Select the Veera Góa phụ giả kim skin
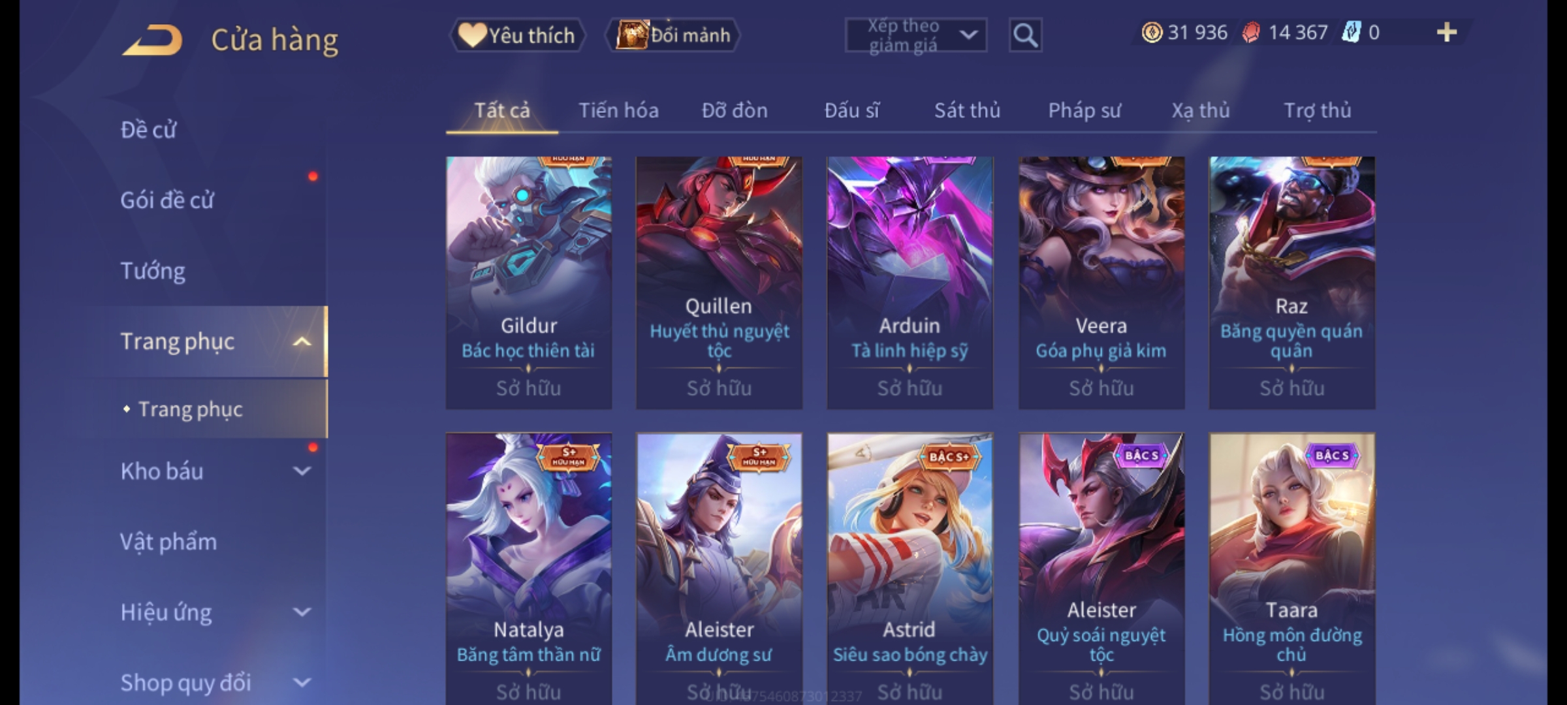This screenshot has width=1567, height=705. pos(1101,283)
